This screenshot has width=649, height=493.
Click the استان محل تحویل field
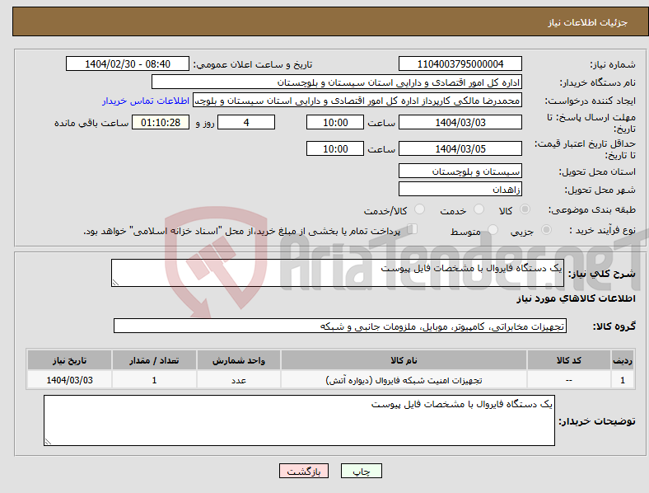[x=460, y=171]
